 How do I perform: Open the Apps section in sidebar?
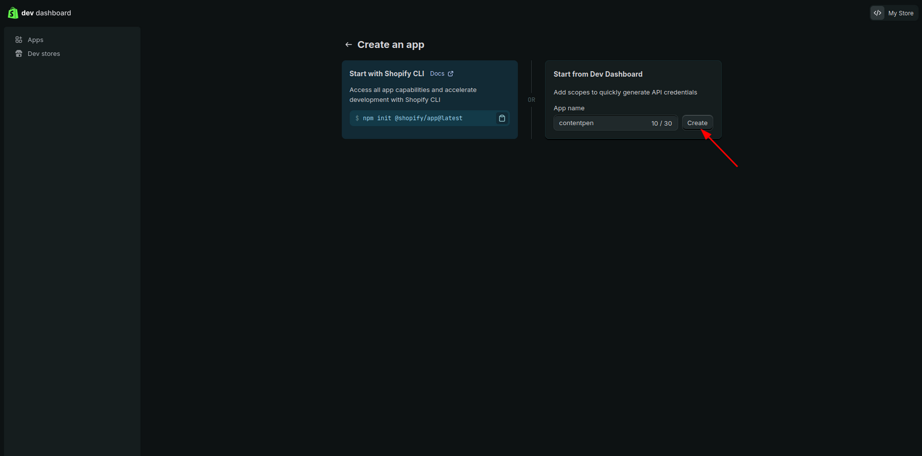click(35, 40)
